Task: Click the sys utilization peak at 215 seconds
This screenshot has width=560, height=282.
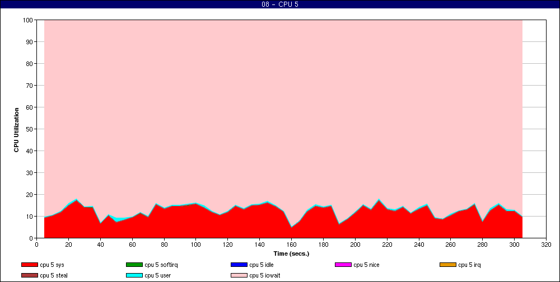Action: 379,200
